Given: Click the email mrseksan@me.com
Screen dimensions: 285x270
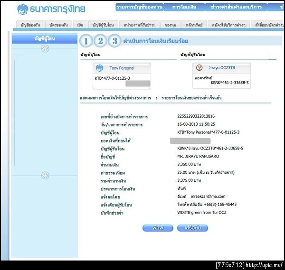Looking at the screenshot, I should coord(208,196).
